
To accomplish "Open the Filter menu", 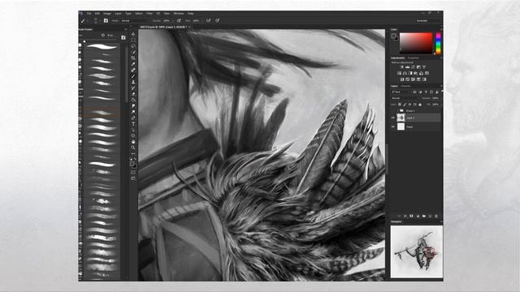I will pos(149,14).
